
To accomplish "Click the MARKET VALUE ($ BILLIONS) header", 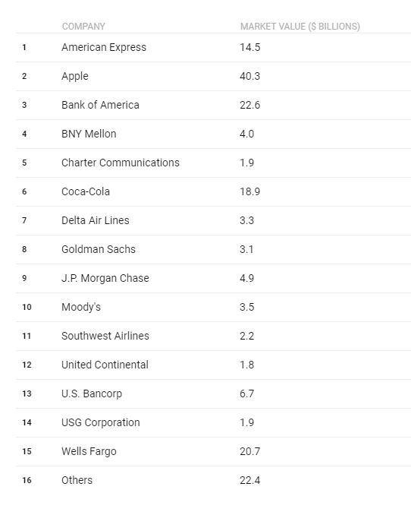I will [x=300, y=27].
